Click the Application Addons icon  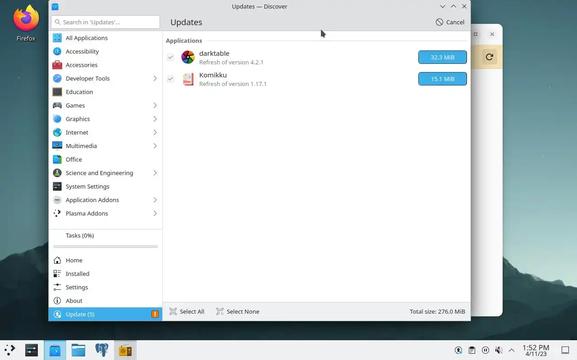point(57,200)
